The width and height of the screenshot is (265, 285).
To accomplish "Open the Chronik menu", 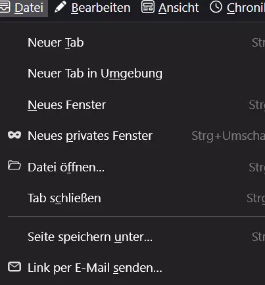I will pyautogui.click(x=237, y=8).
